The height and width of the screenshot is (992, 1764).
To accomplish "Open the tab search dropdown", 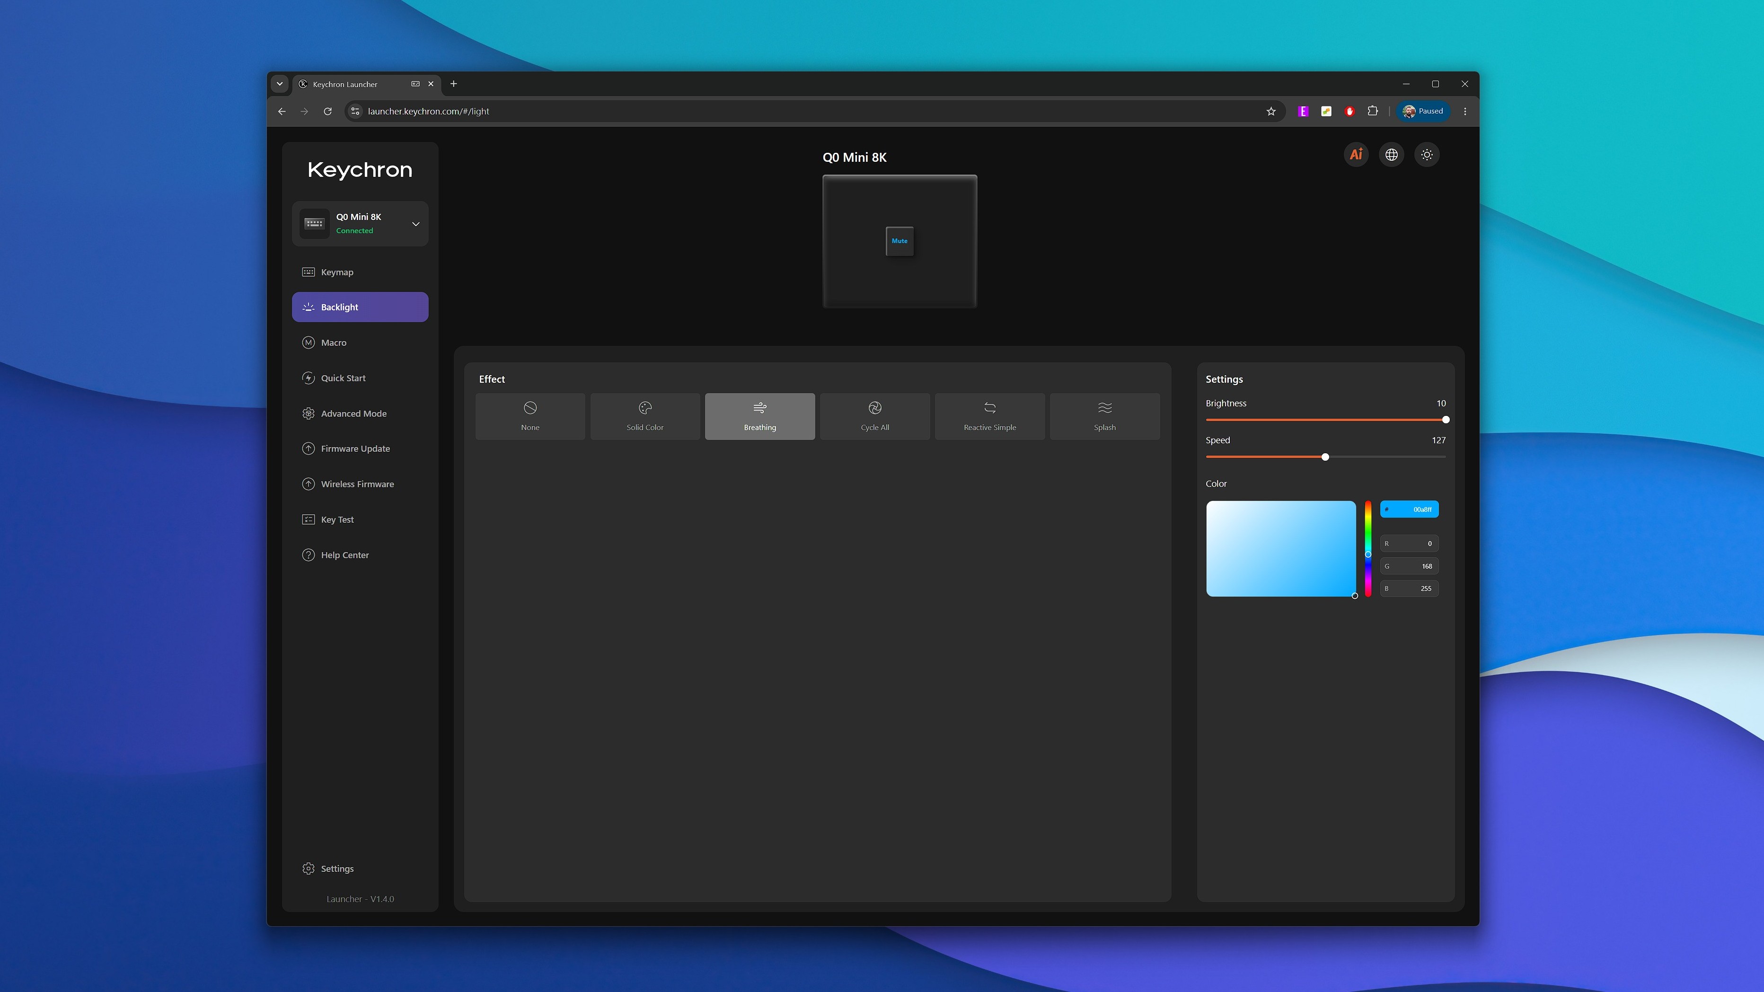I will pos(279,84).
